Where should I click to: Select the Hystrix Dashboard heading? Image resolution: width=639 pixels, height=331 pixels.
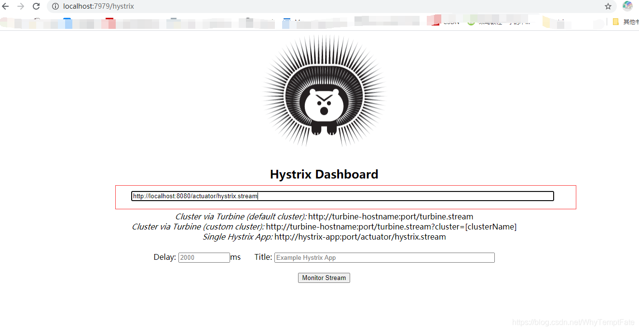(324, 174)
